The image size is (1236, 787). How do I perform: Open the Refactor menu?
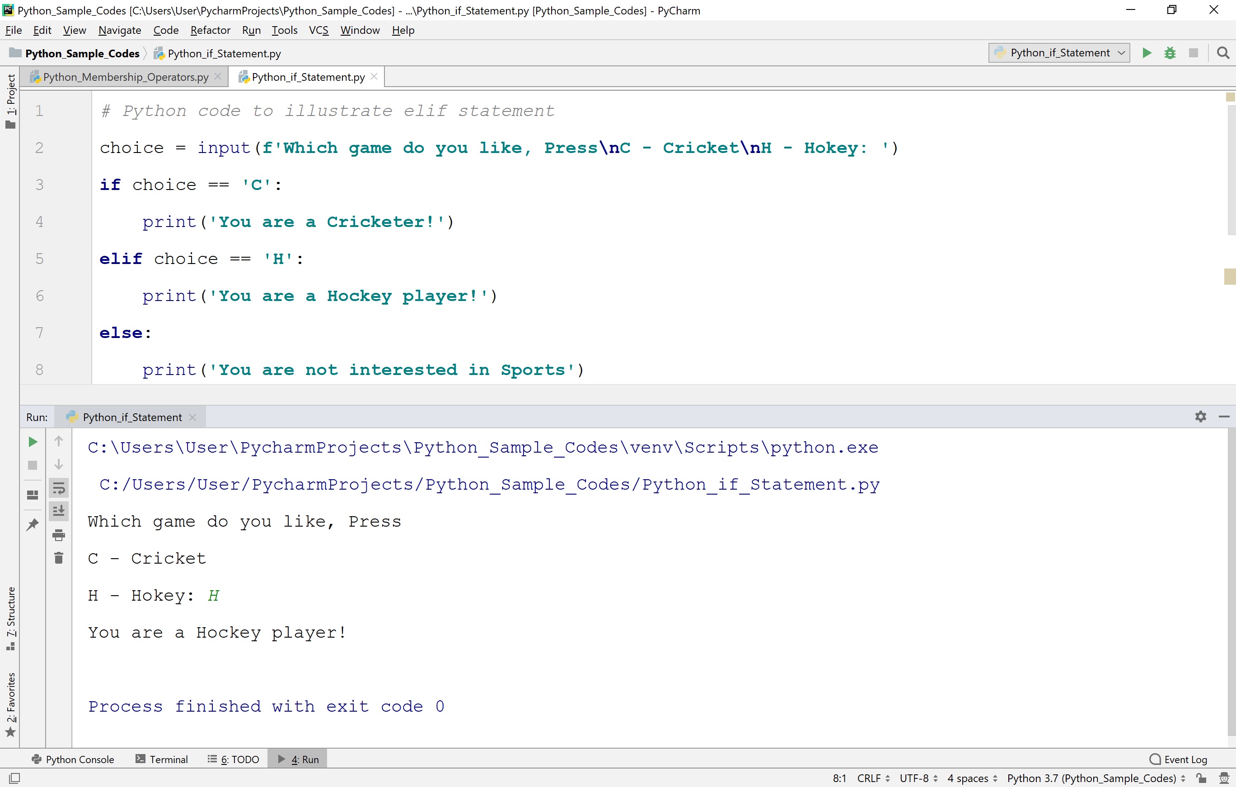(x=210, y=30)
